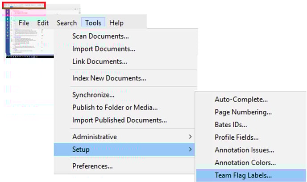The height and width of the screenshot is (182, 307).
Task: Open Page Numbering... setup option
Action: coord(243,112)
